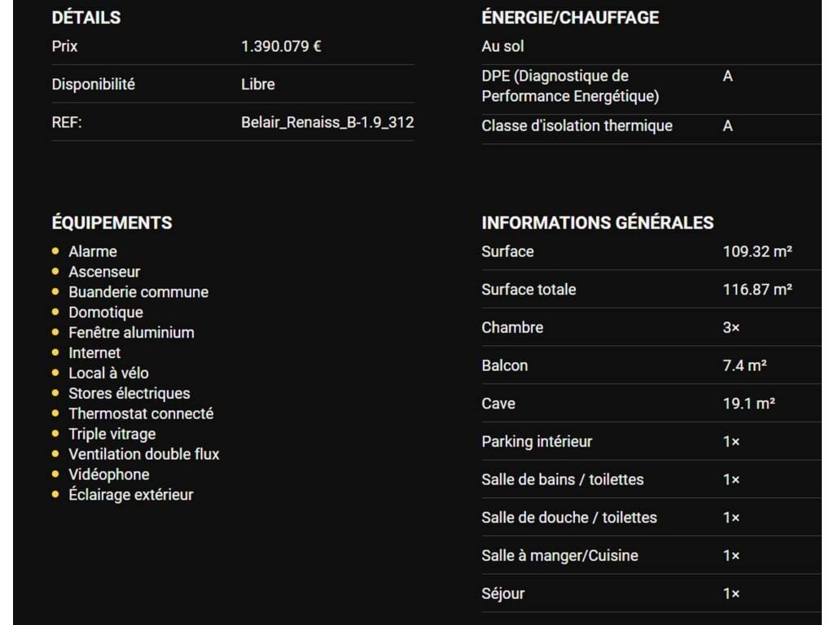Viewport: 834px width, 625px height.
Task: Select the Thermostat connecté item
Action: [141, 413]
